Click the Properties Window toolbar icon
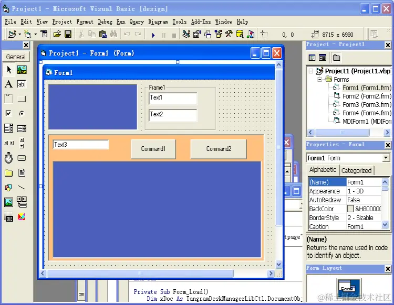394x305 pixels. pyautogui.click(x=197, y=34)
